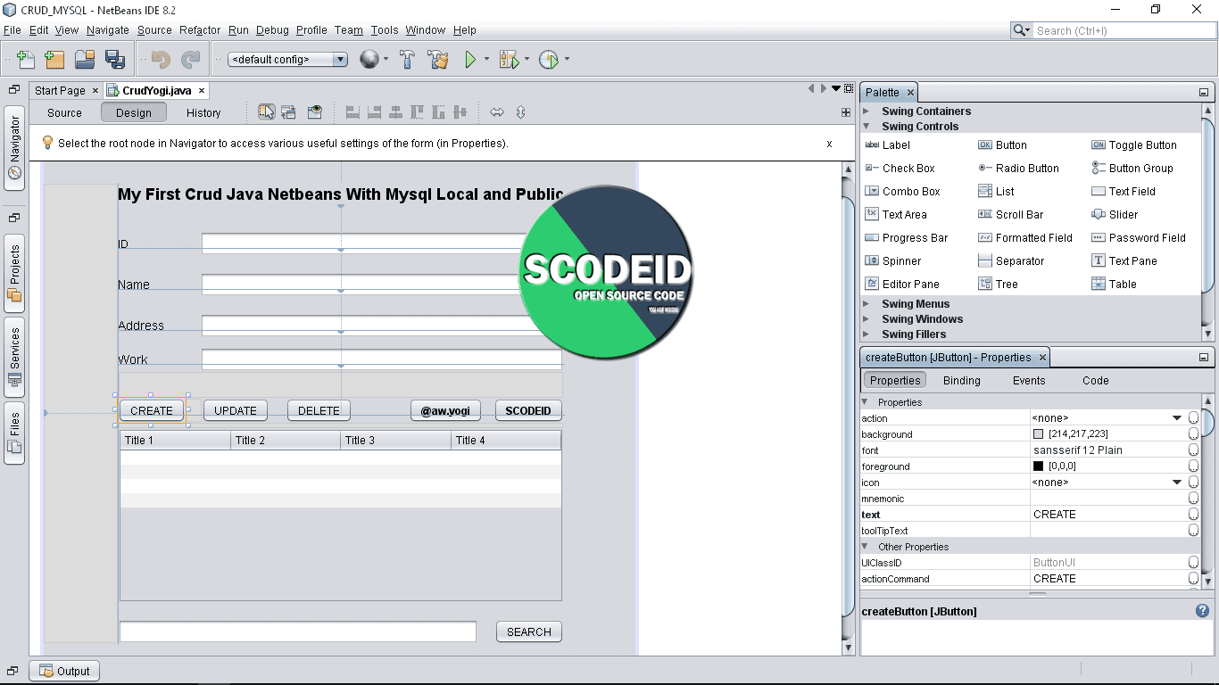Click the Output panel at the bottom

tap(63, 670)
